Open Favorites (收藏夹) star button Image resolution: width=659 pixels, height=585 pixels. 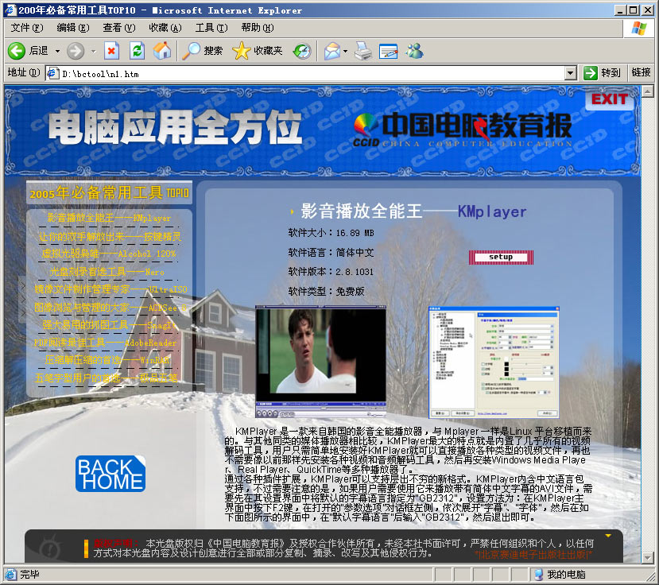pos(258,51)
